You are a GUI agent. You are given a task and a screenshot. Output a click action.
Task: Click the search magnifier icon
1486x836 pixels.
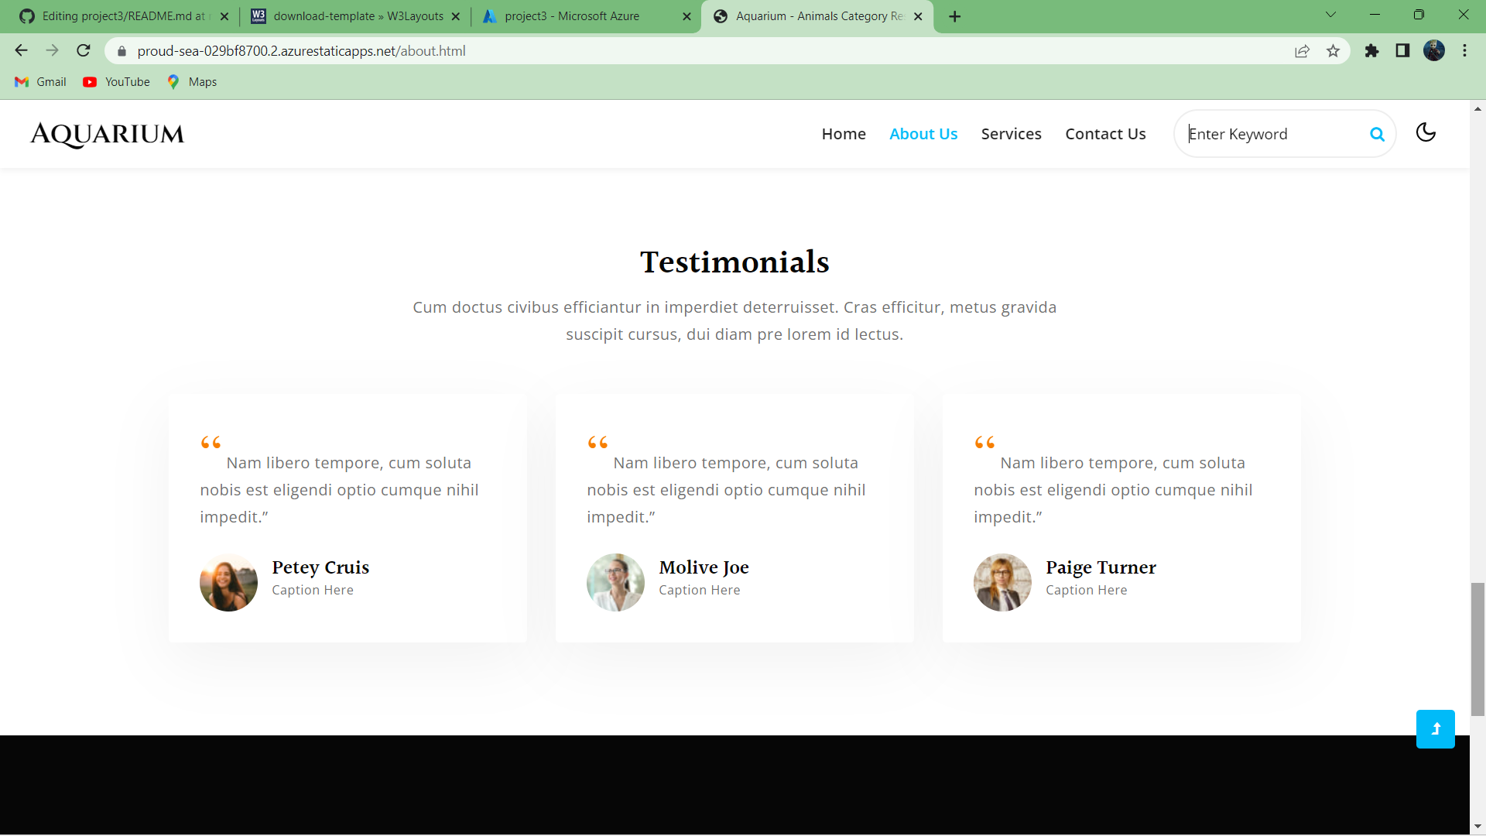[x=1378, y=134]
